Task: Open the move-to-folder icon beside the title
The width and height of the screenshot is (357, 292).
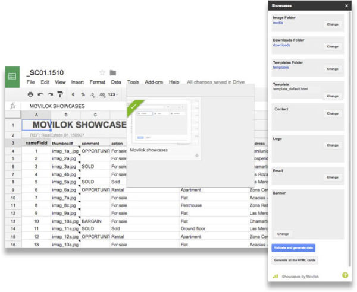Action: 113,72
